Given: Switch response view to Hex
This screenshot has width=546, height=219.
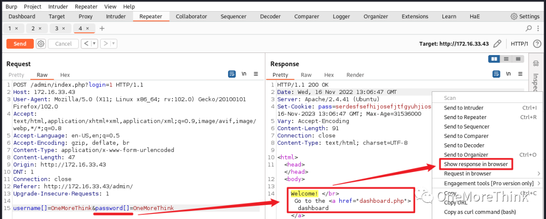Looking at the screenshot, I should point(329,75).
